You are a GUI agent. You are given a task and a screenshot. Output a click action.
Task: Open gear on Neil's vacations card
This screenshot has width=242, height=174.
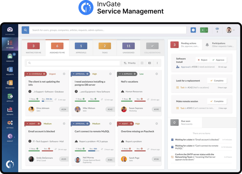157,74
